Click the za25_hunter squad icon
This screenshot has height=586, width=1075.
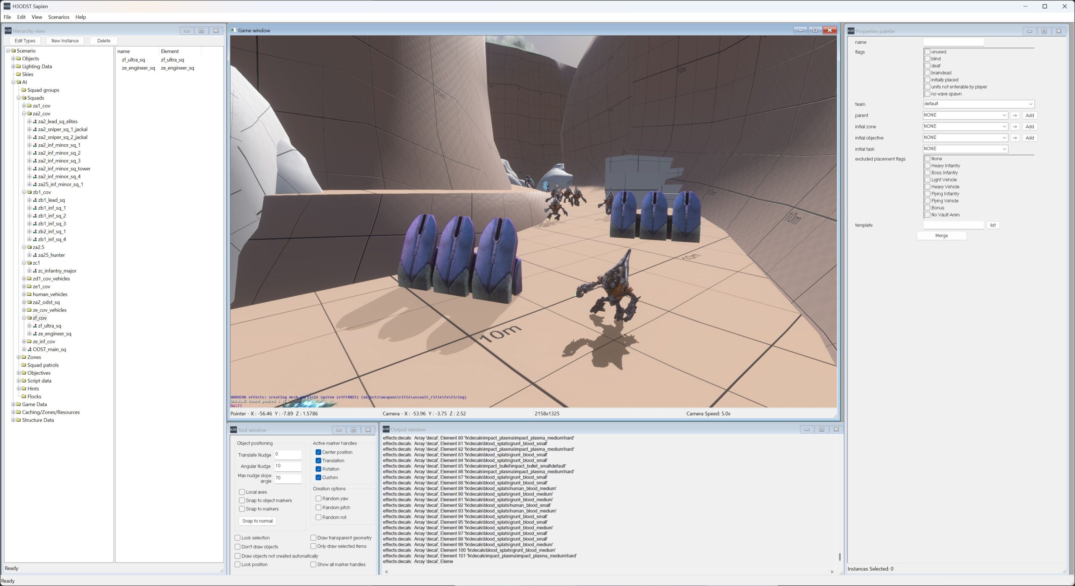click(35, 255)
